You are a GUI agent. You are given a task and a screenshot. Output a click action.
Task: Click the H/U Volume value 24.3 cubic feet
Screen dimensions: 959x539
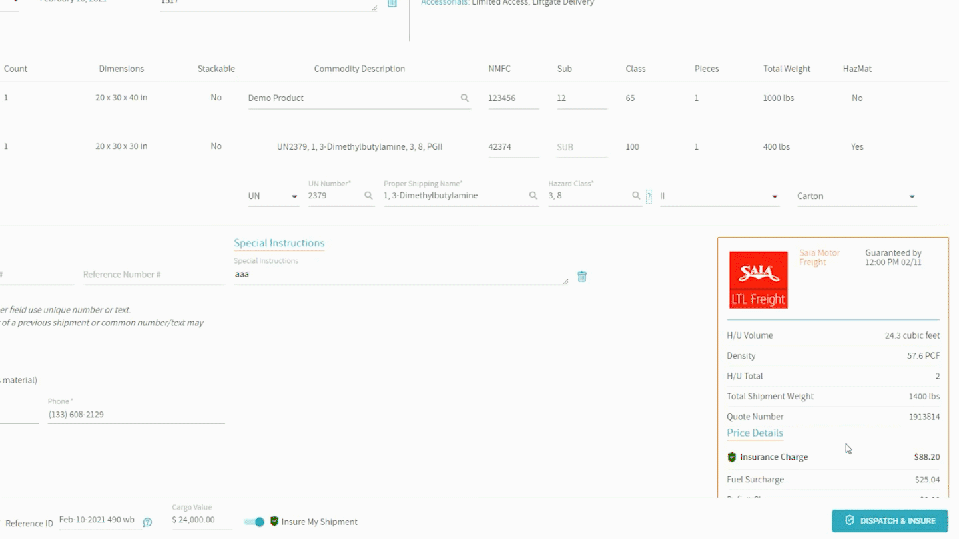912,335
